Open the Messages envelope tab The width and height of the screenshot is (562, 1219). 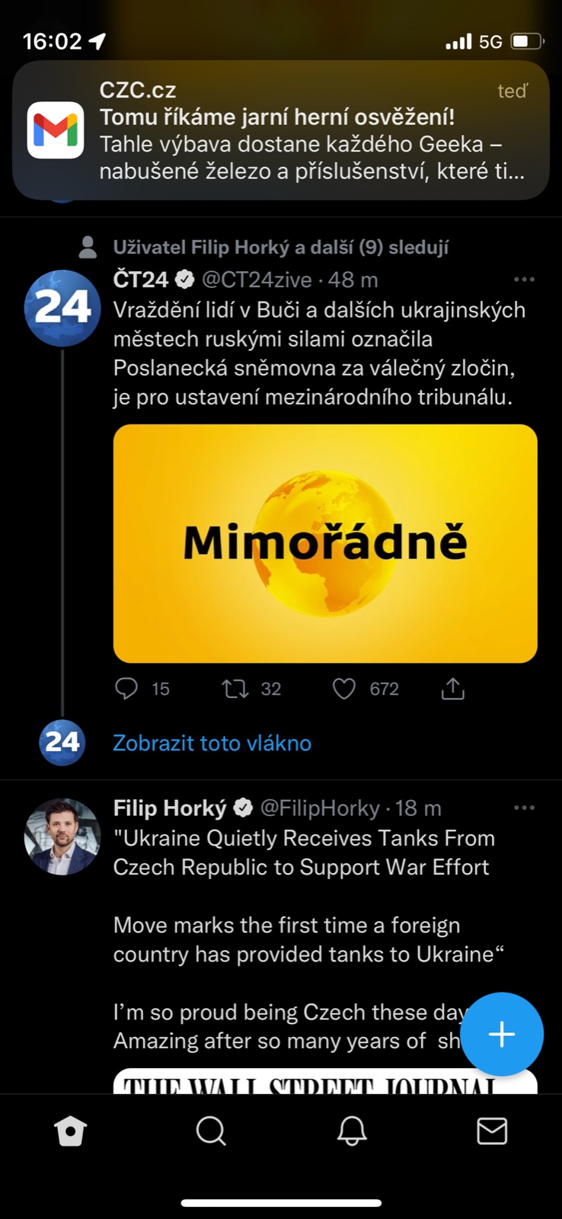[x=492, y=1131]
